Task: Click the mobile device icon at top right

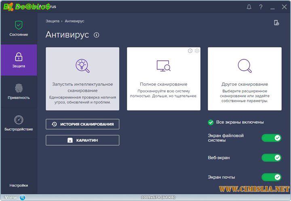Action: pos(276,23)
